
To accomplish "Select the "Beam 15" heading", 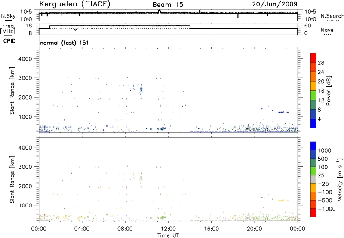I will point(168,5).
